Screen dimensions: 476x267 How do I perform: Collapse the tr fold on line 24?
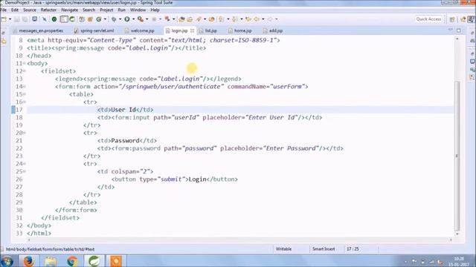coord(25,164)
